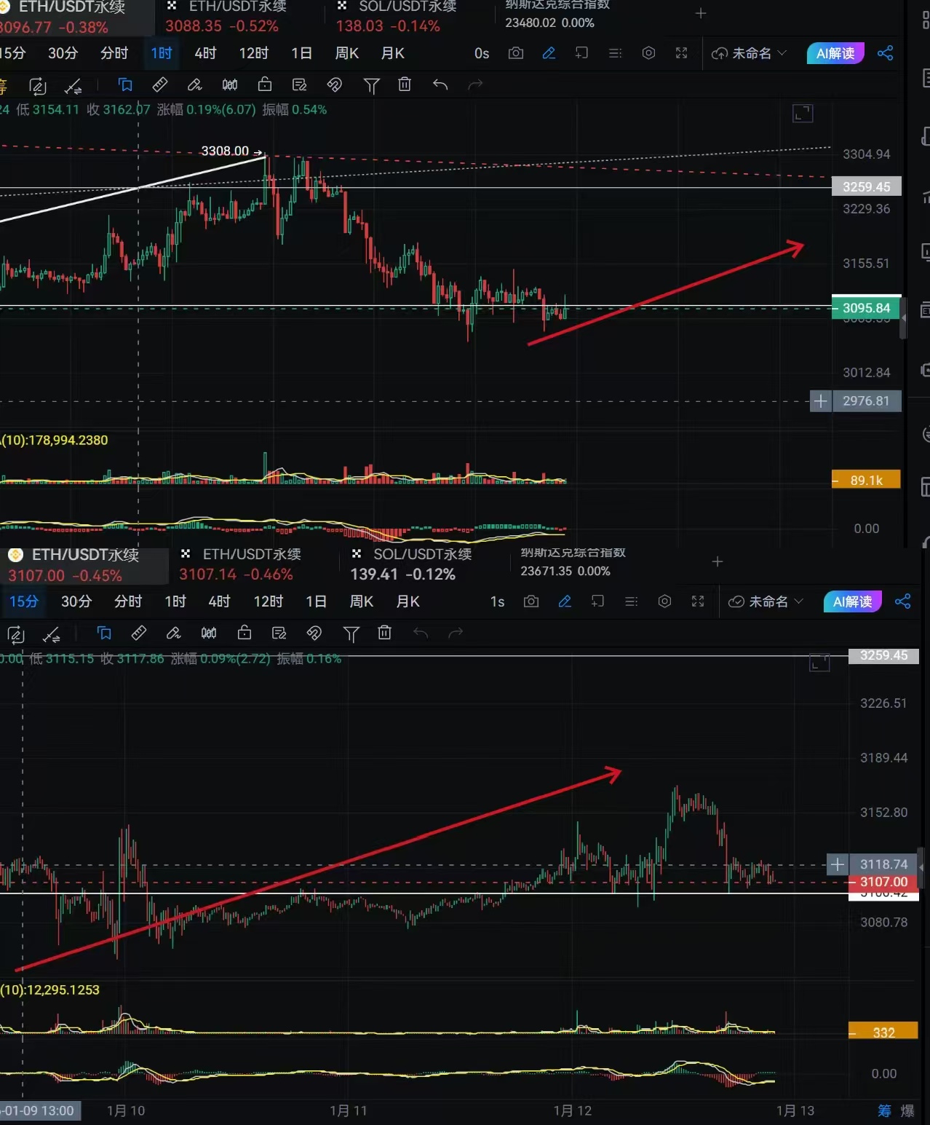930x1125 pixels.
Task: Toggle drawing pencil mode in bottom chart
Action: click(565, 601)
